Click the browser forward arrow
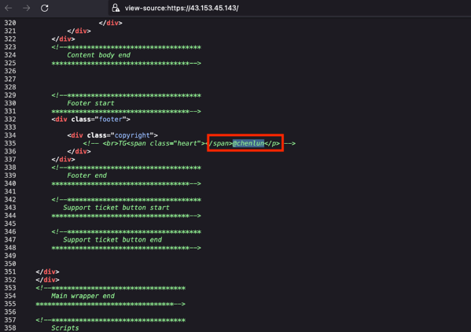471x332 pixels. pyautogui.click(x=27, y=8)
